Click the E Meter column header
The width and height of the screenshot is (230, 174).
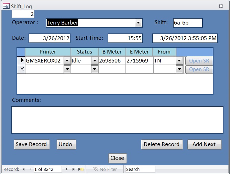point(139,52)
